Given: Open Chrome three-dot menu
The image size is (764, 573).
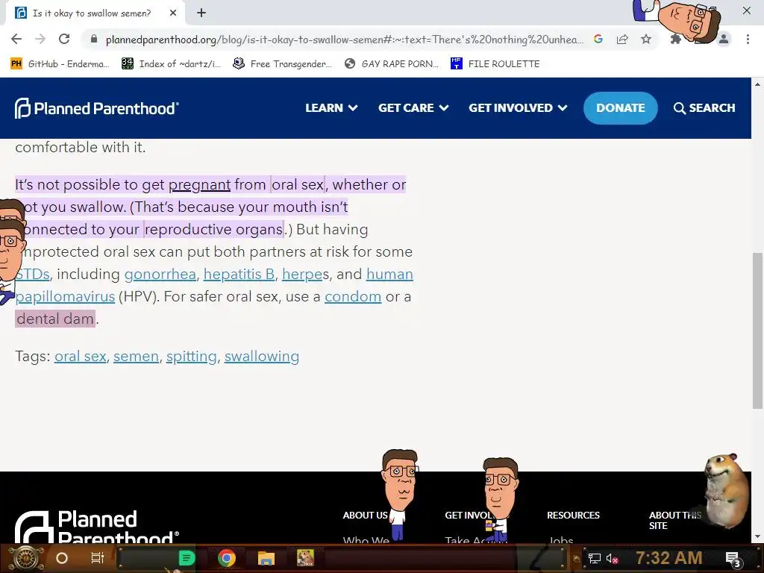Looking at the screenshot, I should pos(748,39).
